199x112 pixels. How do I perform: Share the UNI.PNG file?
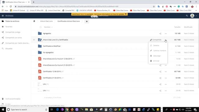[x=160, y=91]
